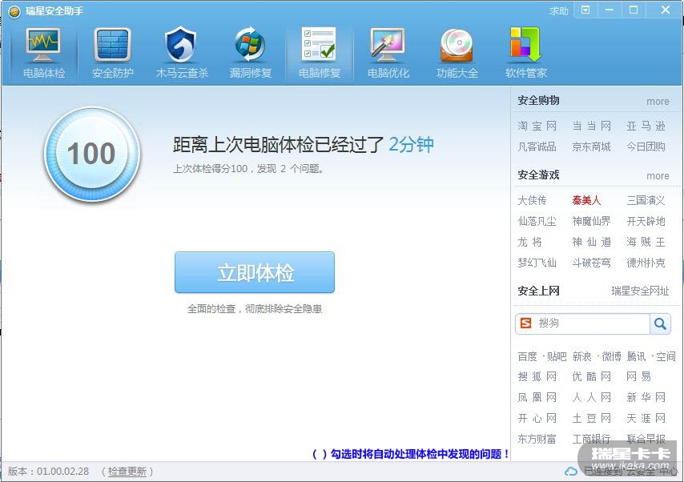684x482 pixels.
Task: Click the magnifier search button
Action: [x=660, y=323]
